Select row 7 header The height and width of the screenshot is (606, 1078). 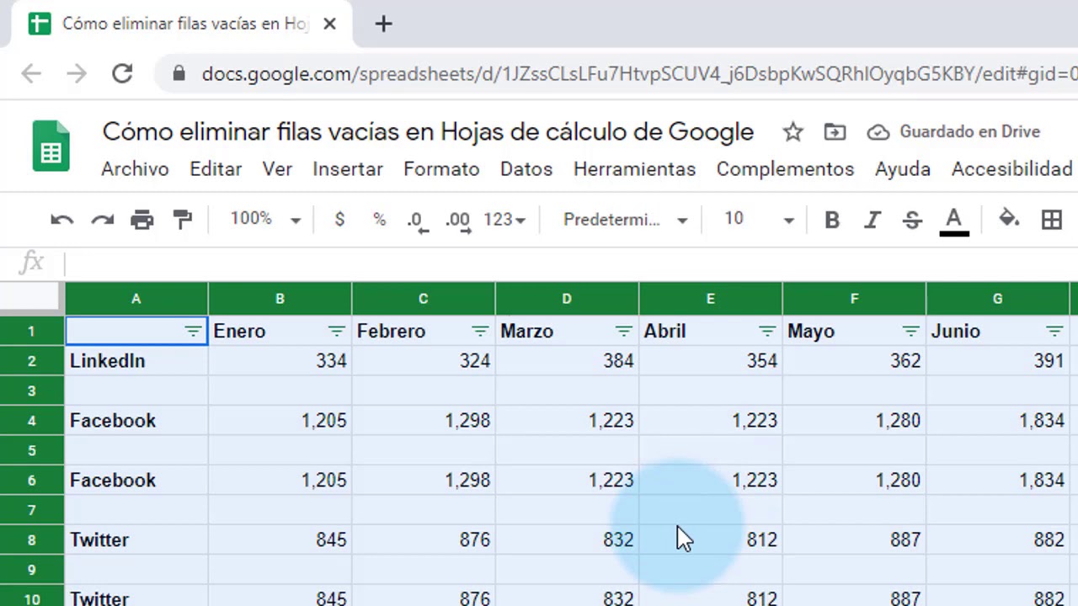pyautogui.click(x=32, y=510)
